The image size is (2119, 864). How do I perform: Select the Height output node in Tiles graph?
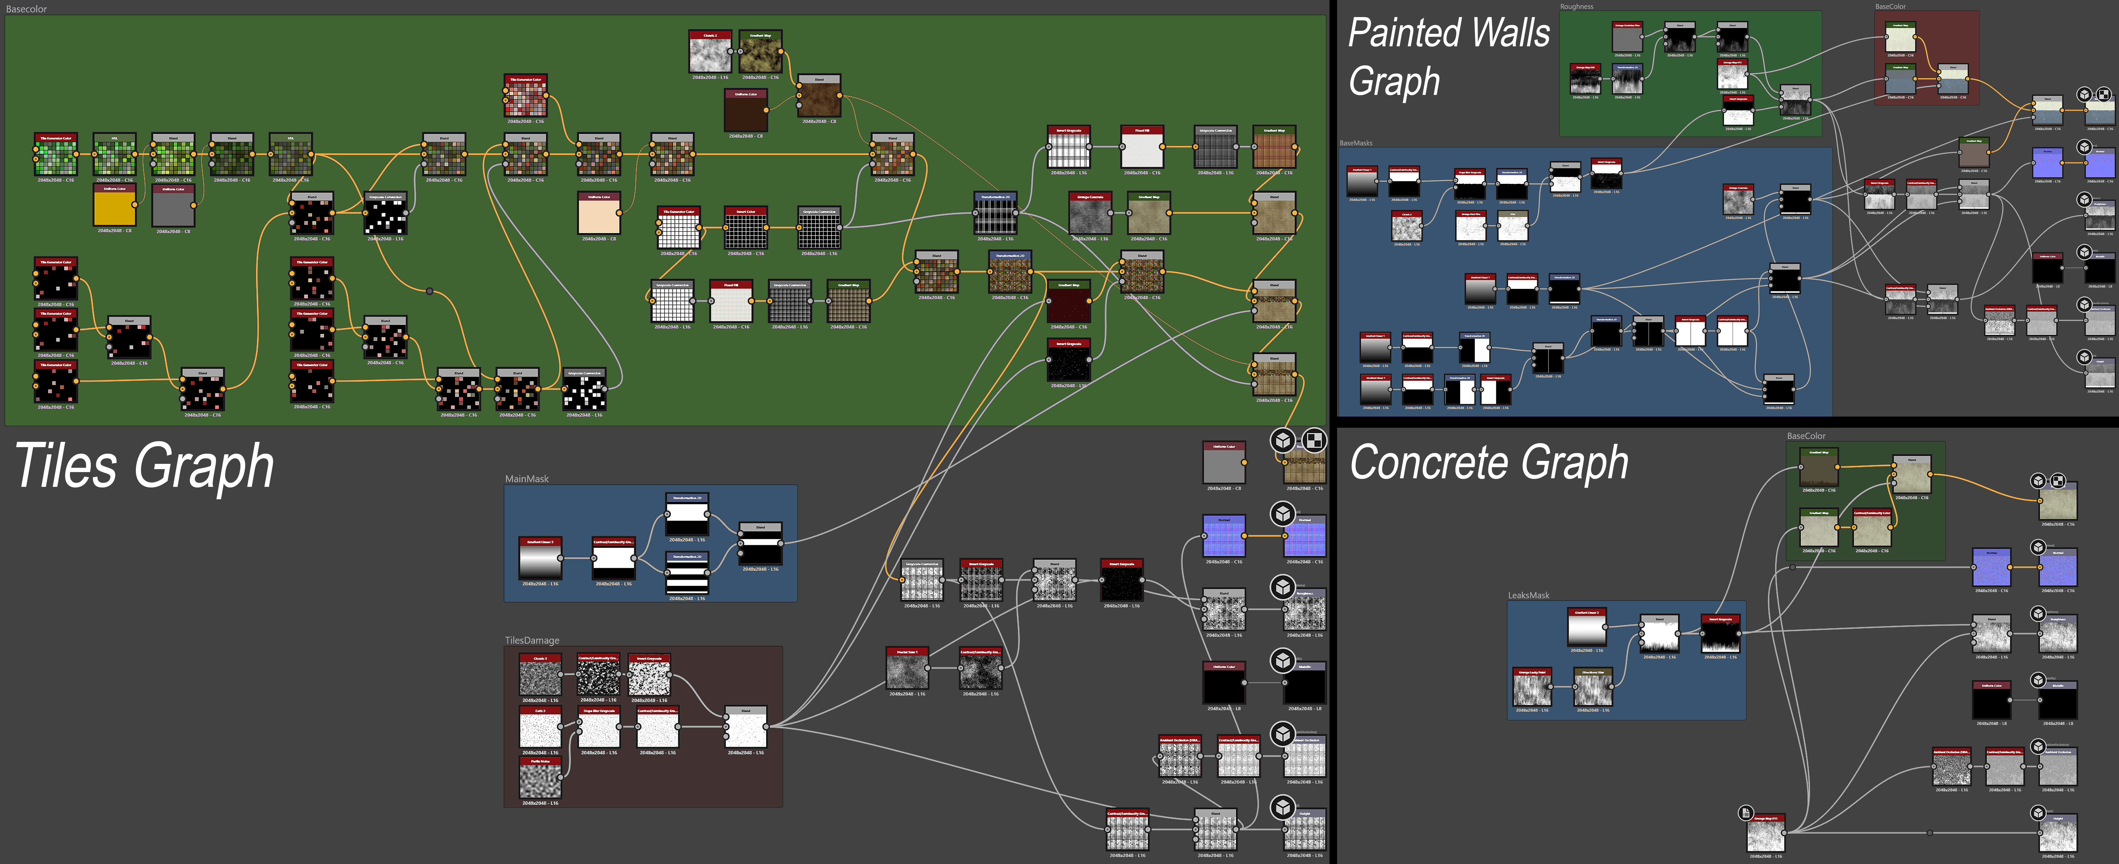pyautogui.click(x=1305, y=830)
